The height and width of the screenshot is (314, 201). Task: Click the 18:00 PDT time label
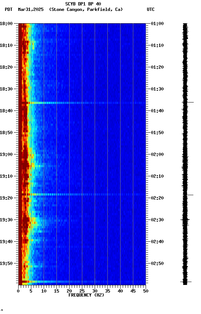pos(6,24)
